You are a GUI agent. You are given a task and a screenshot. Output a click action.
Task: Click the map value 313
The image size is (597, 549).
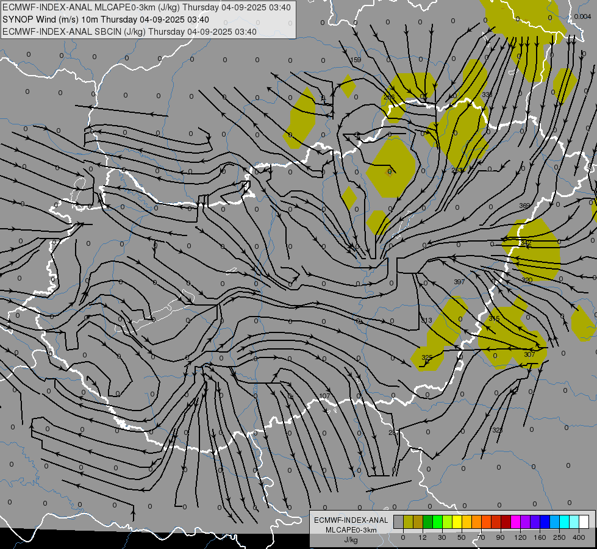(x=426, y=320)
